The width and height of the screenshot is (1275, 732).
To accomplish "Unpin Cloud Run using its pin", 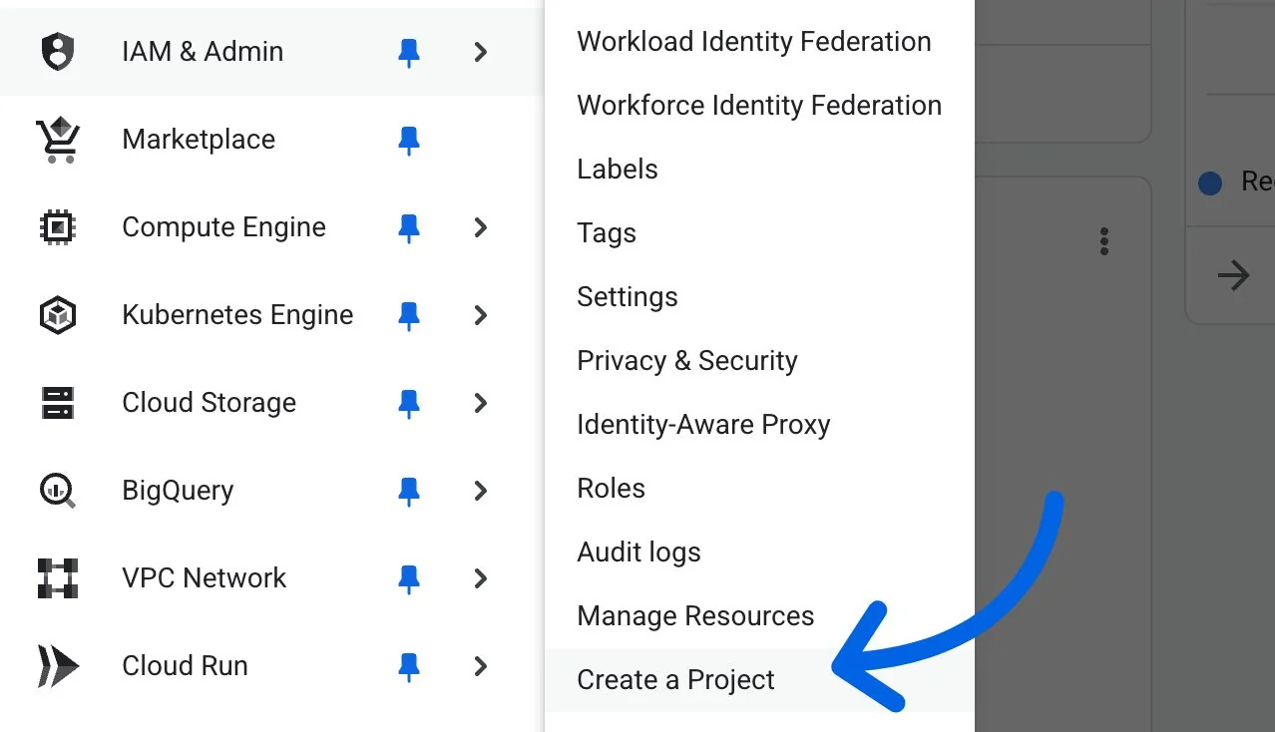I will [408, 667].
